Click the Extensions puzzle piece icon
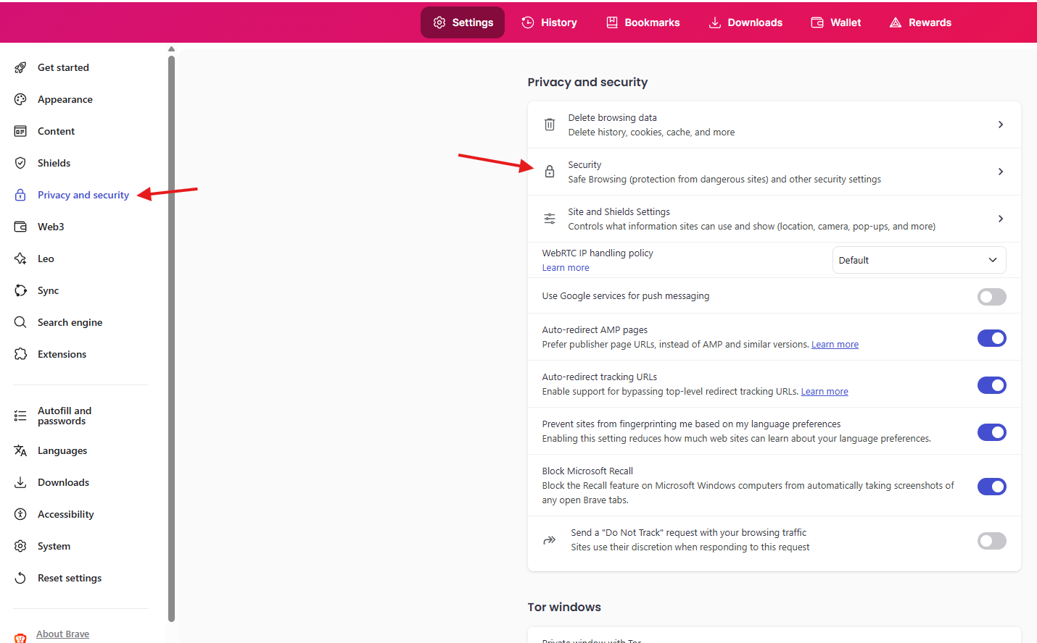The height and width of the screenshot is (643, 1037). [20, 354]
